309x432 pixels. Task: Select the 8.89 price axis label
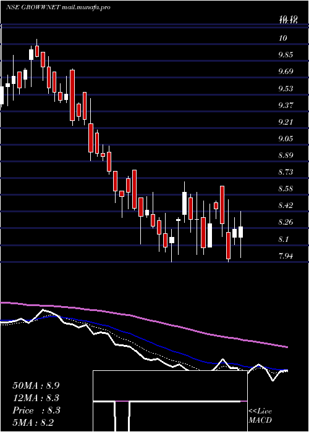(286, 156)
